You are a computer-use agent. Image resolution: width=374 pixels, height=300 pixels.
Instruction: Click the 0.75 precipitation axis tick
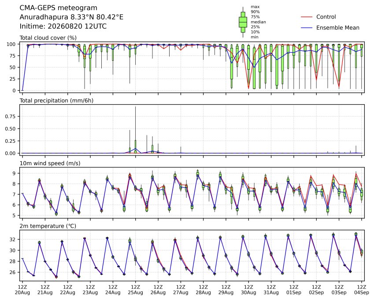(10, 116)
